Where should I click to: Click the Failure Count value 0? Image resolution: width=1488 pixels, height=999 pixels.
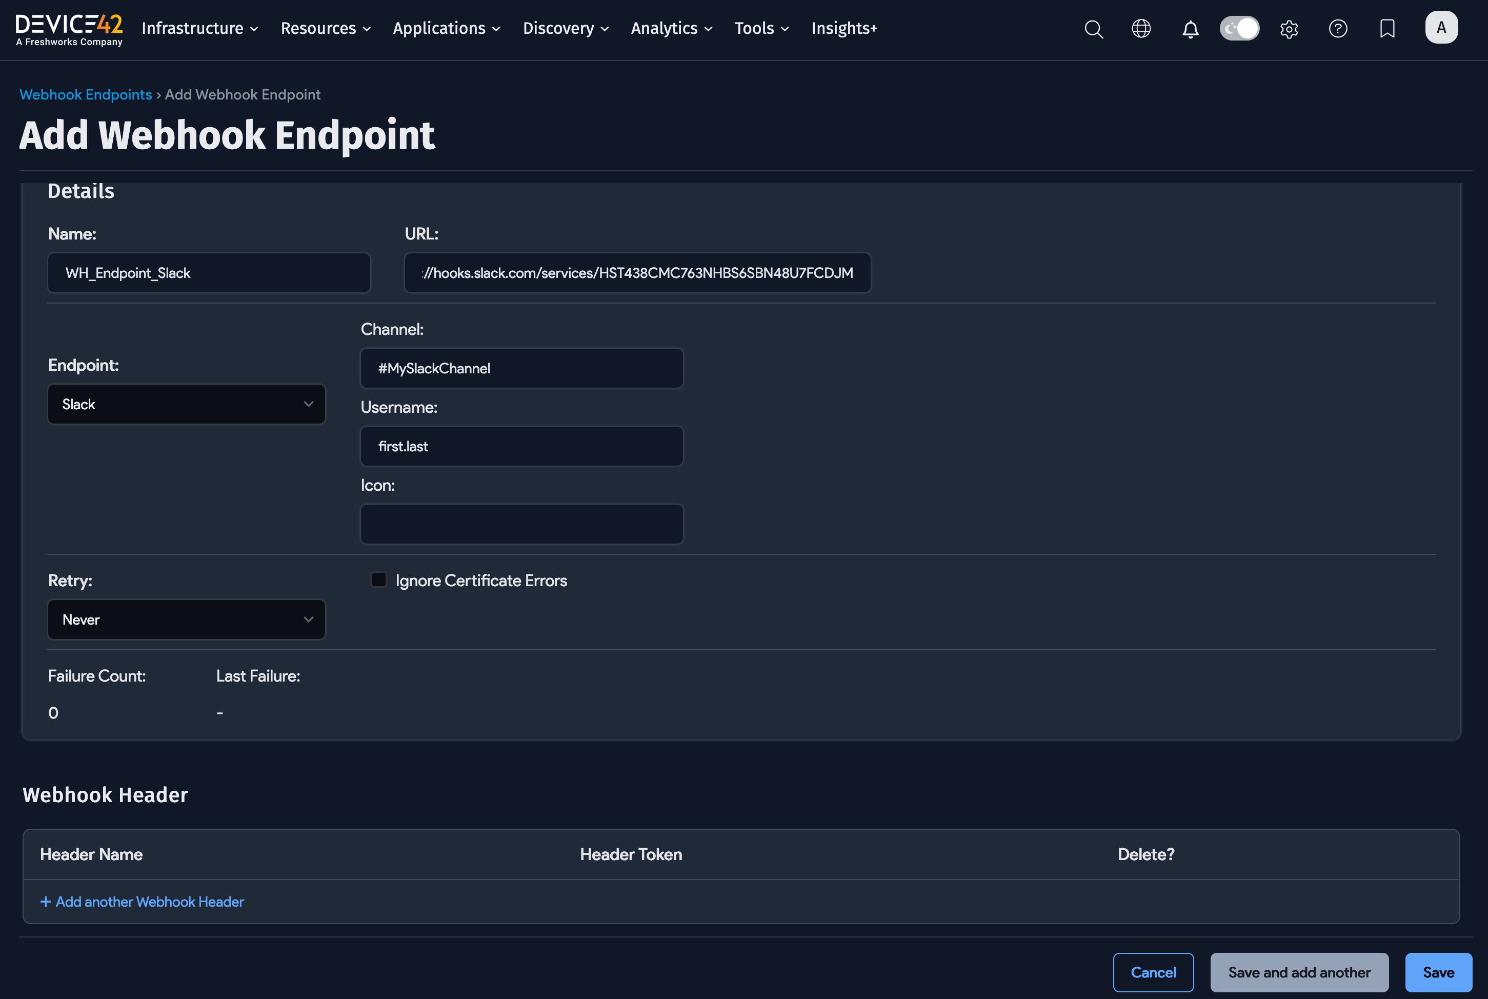click(x=53, y=713)
